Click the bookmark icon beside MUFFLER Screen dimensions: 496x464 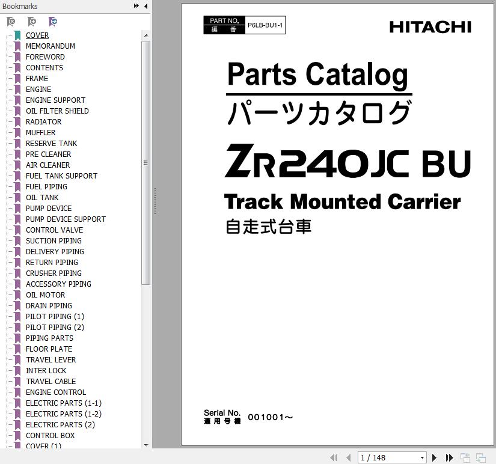[x=17, y=132]
